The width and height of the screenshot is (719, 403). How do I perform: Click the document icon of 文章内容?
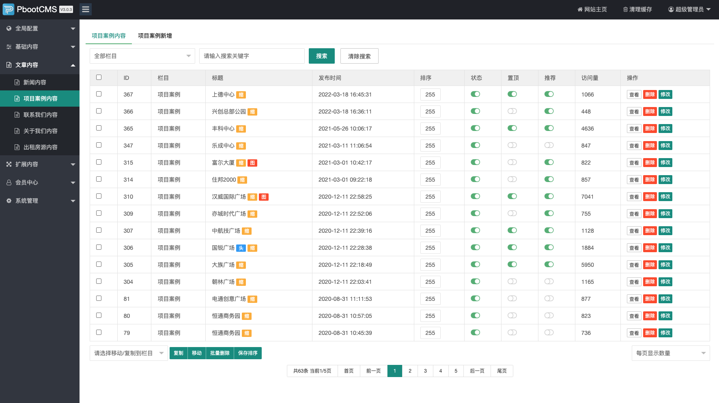[9, 65]
